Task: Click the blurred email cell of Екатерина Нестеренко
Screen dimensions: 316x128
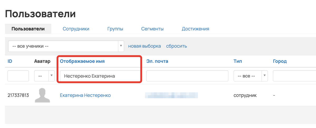Action: click(171, 95)
